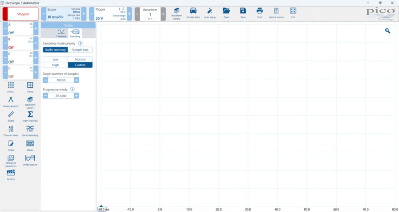The width and height of the screenshot is (399, 212).
Task: Increase Trigger level with plus
Action: [x=129, y=14]
